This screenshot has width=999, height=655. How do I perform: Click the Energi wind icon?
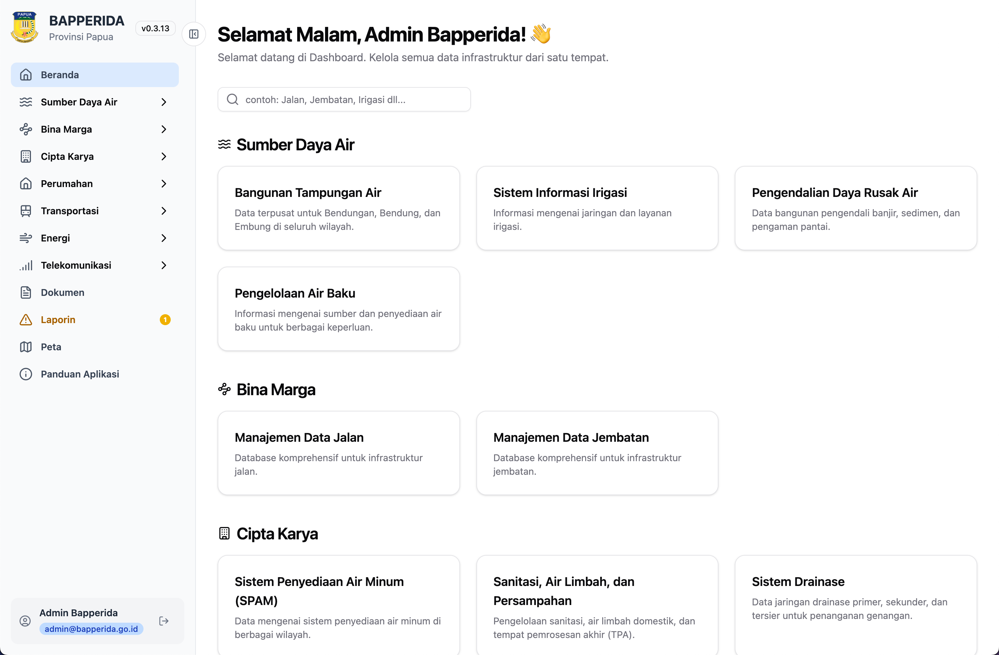point(26,238)
